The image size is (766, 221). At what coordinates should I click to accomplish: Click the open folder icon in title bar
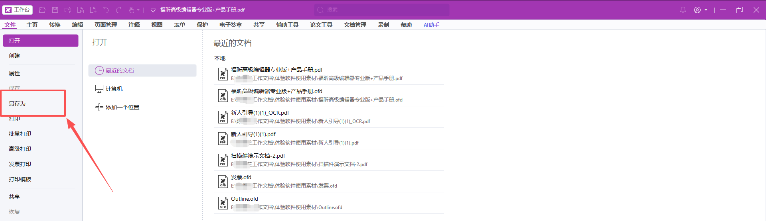(42, 10)
